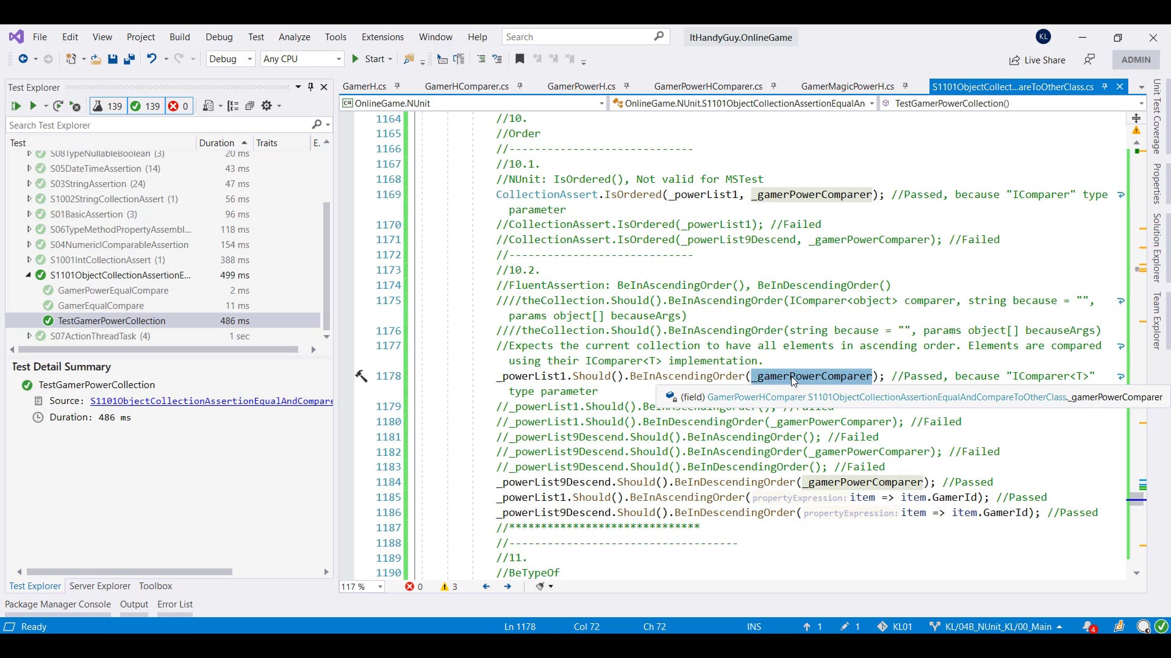Viewport: 1171px width, 658px height.
Task: Click the Save All toolbar icon
Action: coord(129,59)
